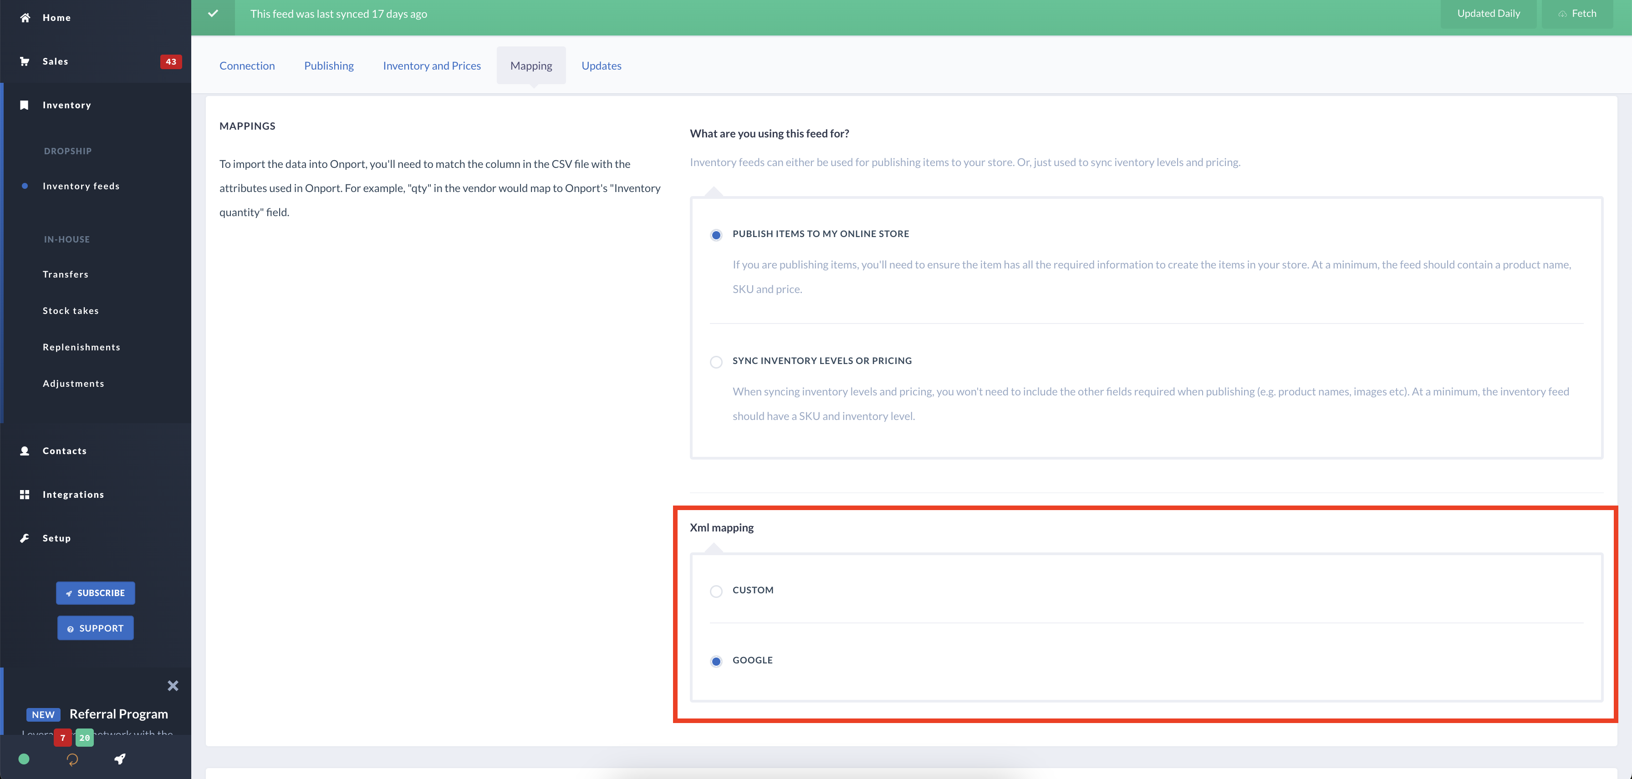This screenshot has width=1632, height=779.
Task: Choose Custom XML mapping
Action: point(716,591)
